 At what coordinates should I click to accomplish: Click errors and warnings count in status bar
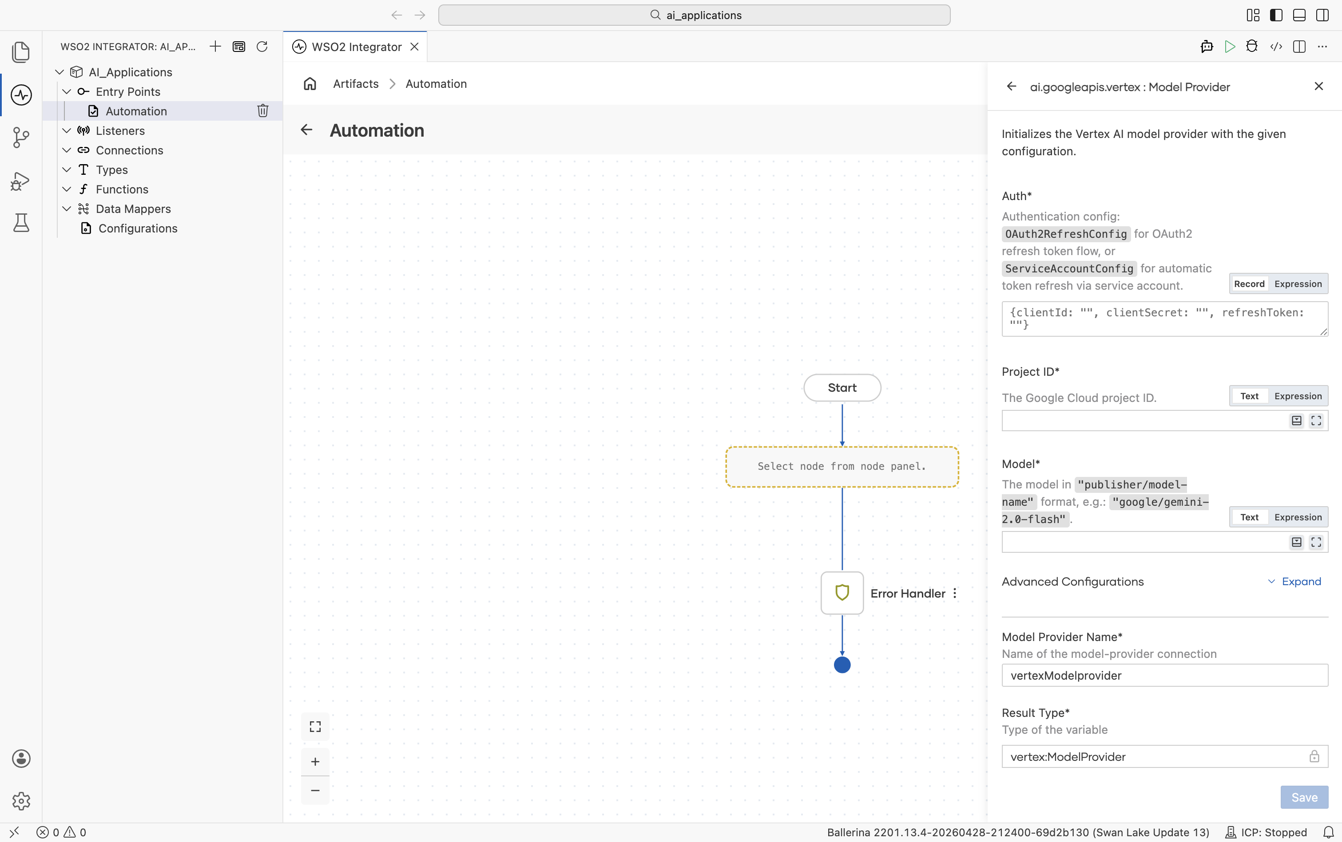coord(61,832)
